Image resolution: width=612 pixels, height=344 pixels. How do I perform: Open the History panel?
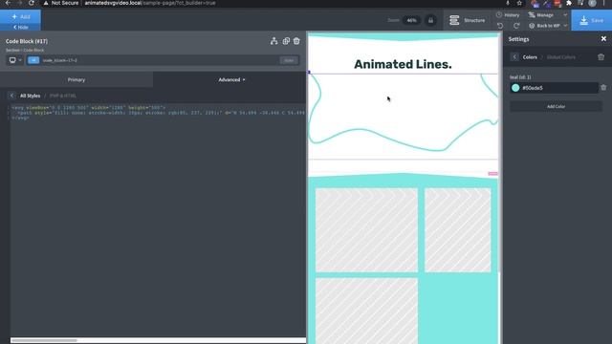click(x=508, y=15)
